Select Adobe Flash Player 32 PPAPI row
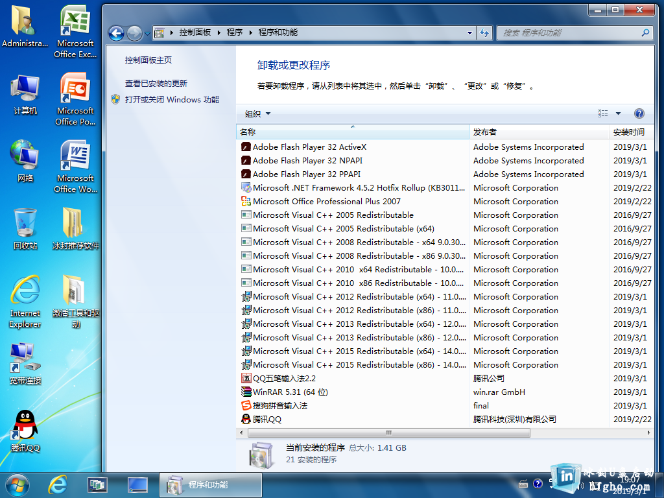Image resolution: width=664 pixels, height=498 pixels. coord(445,174)
